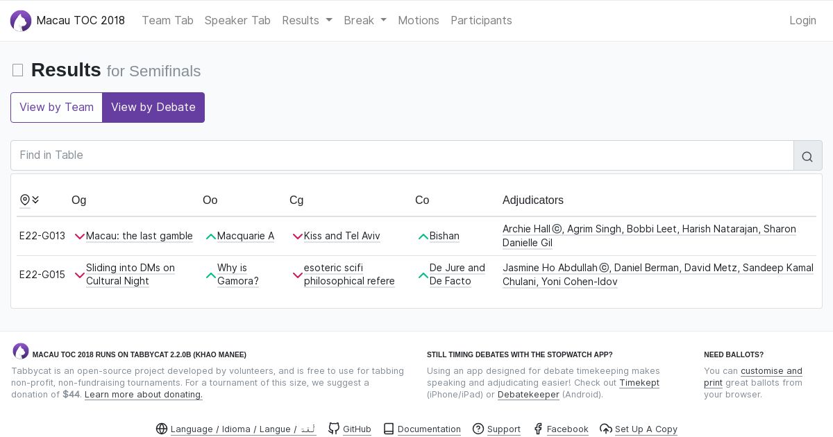This screenshot has width=833, height=437.
Task: Click the Documentation book icon
Action: pyautogui.click(x=389, y=429)
